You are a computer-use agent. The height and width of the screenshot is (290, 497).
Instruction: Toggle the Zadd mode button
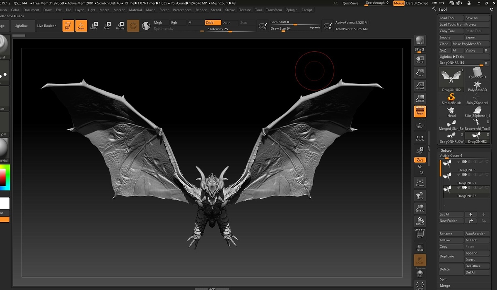[x=213, y=23]
